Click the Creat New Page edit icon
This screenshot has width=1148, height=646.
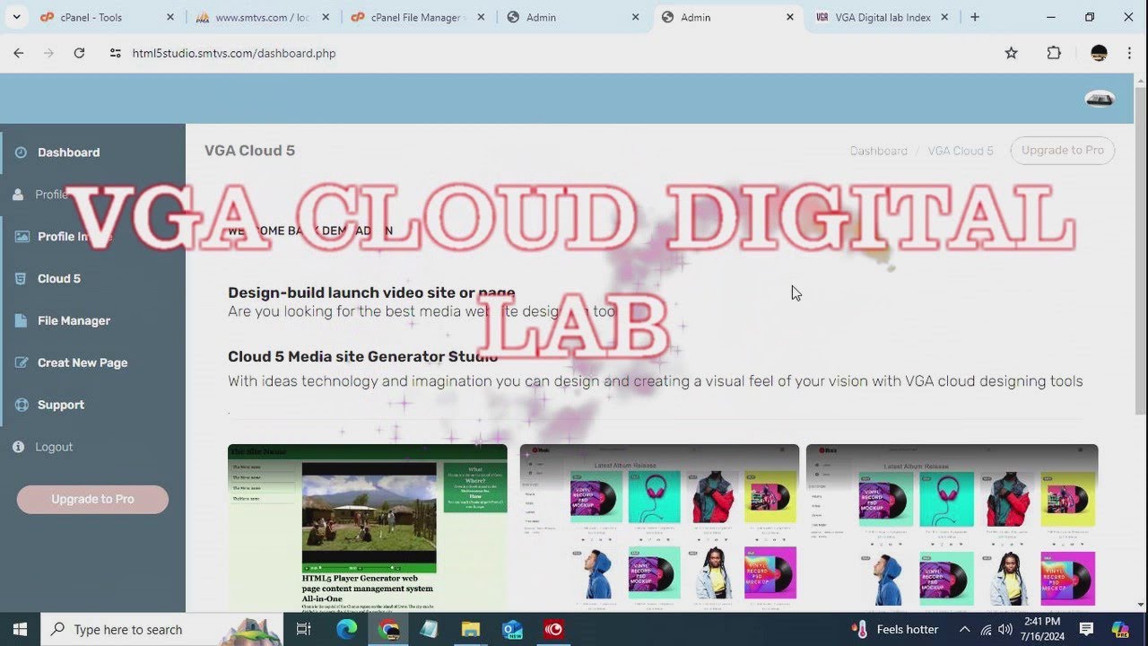click(21, 363)
